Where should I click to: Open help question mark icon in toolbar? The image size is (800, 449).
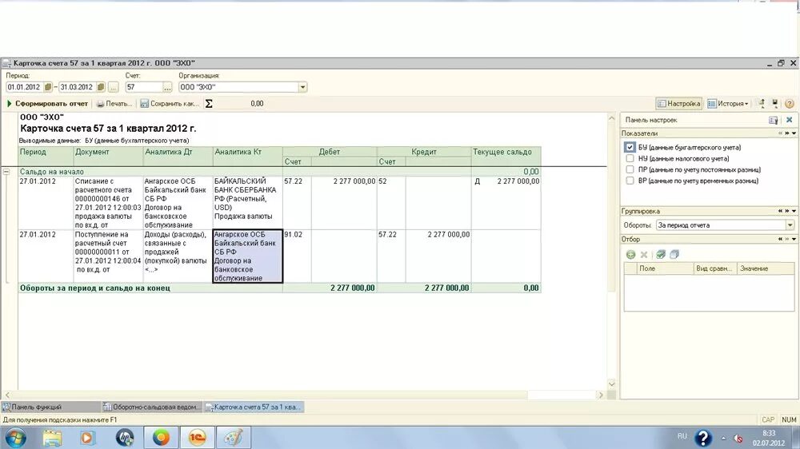click(x=790, y=103)
